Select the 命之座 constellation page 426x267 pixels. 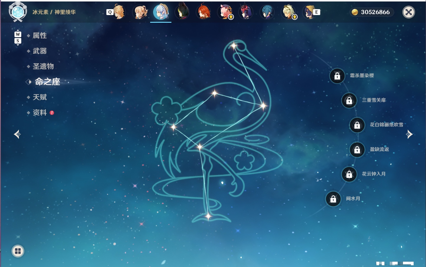tap(47, 82)
